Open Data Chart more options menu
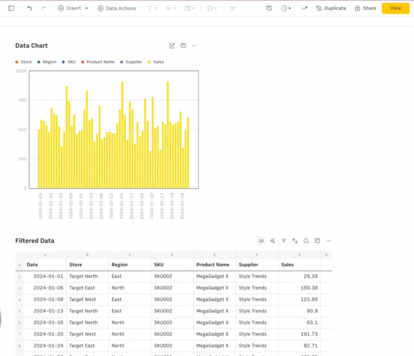 [194, 46]
